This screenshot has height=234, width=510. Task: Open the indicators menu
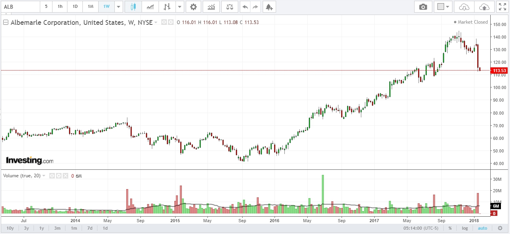click(x=211, y=7)
